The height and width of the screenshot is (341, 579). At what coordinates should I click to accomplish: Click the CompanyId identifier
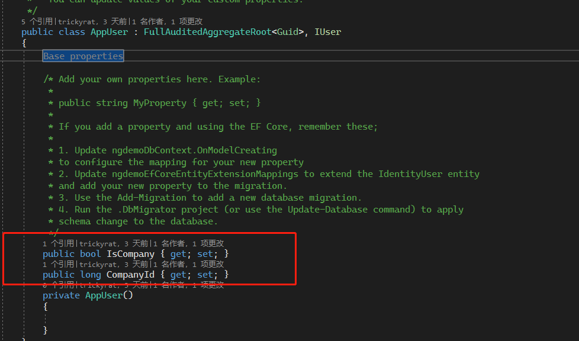(x=130, y=274)
